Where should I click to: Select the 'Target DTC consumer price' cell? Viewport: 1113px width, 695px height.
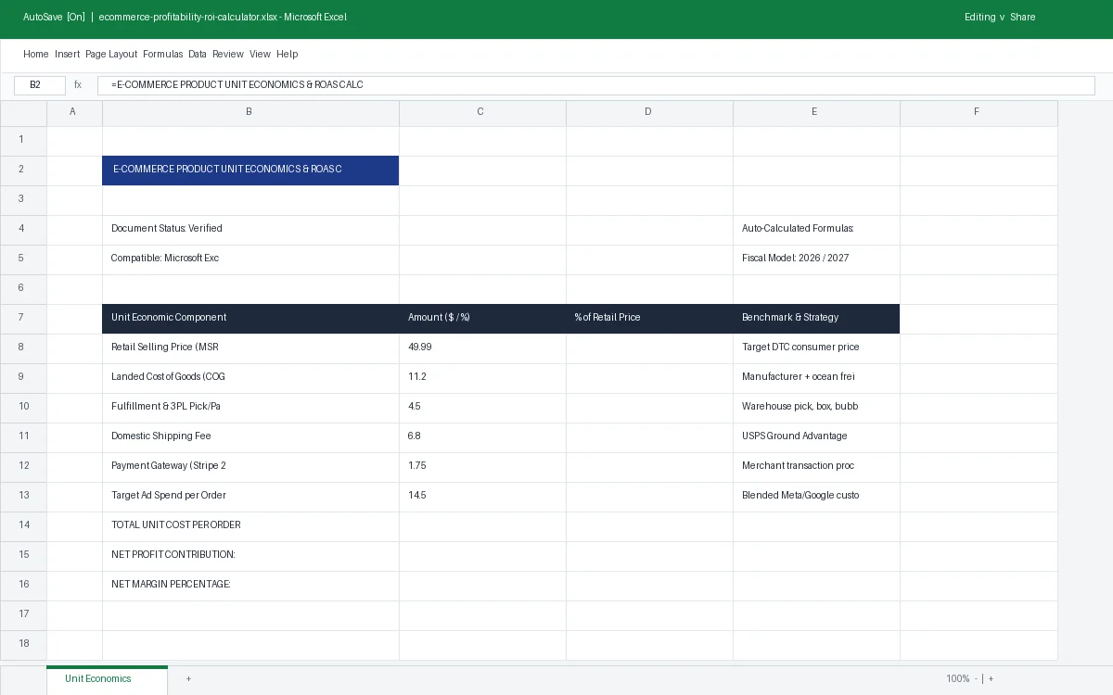pyautogui.click(x=816, y=347)
